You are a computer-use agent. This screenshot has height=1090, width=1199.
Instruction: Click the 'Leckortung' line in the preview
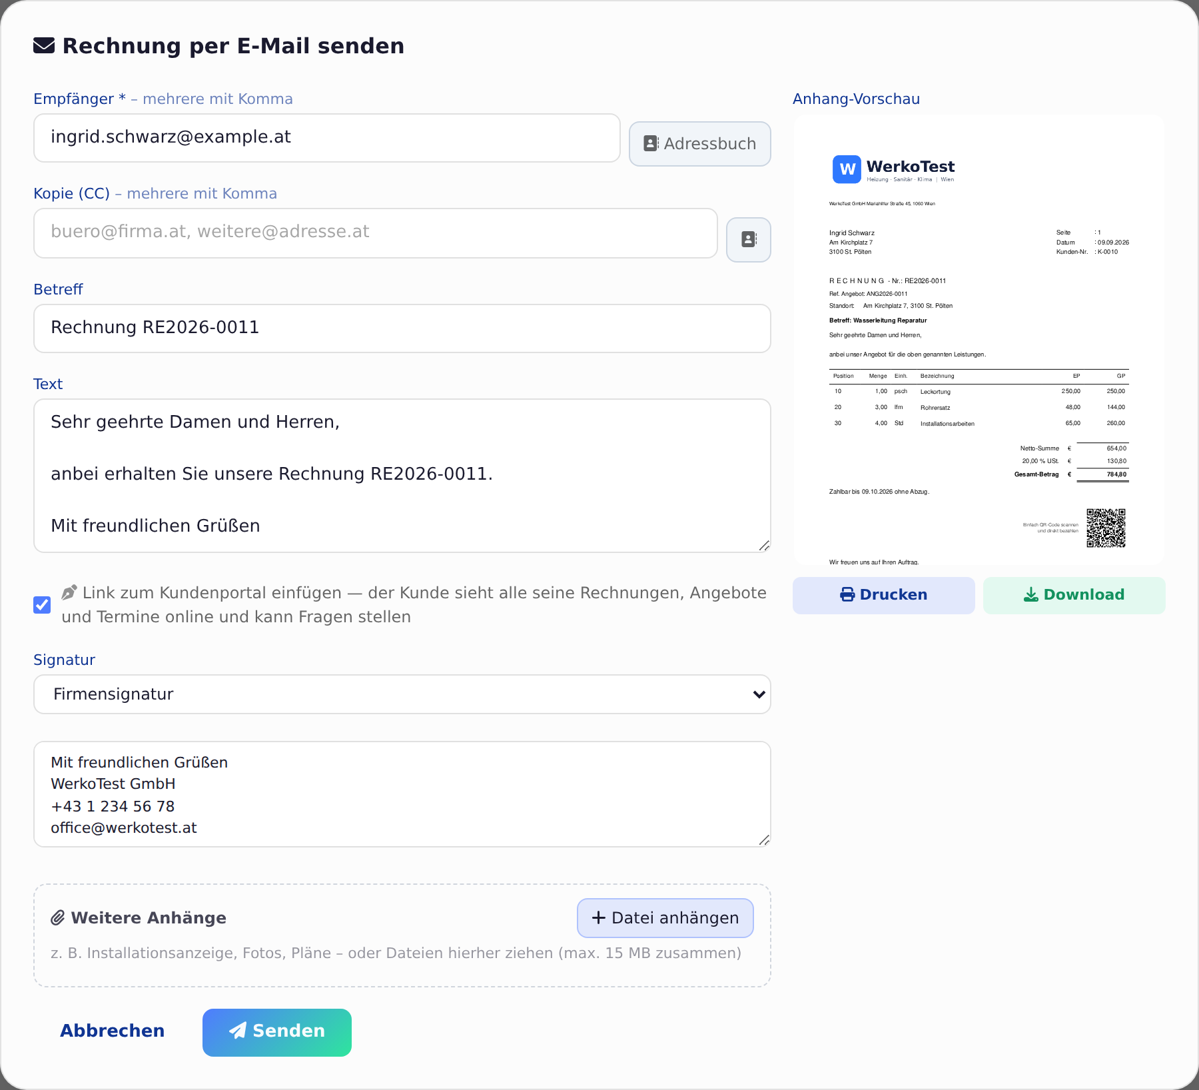(x=935, y=392)
